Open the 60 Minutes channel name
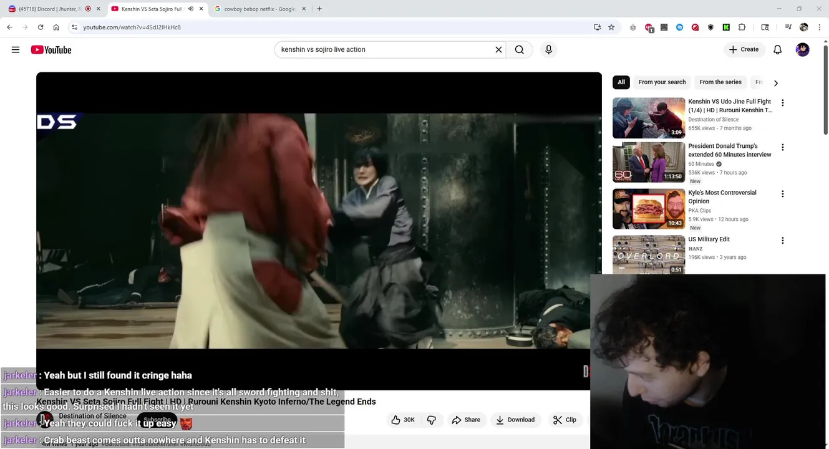Viewport: 829px width, 449px height. click(x=701, y=164)
